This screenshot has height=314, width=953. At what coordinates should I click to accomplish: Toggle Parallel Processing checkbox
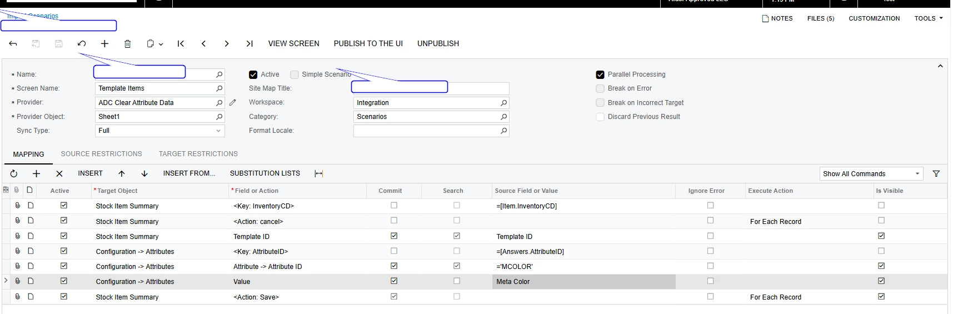[x=600, y=74]
